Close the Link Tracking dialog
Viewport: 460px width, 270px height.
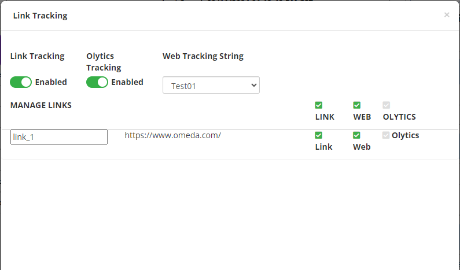pos(446,15)
